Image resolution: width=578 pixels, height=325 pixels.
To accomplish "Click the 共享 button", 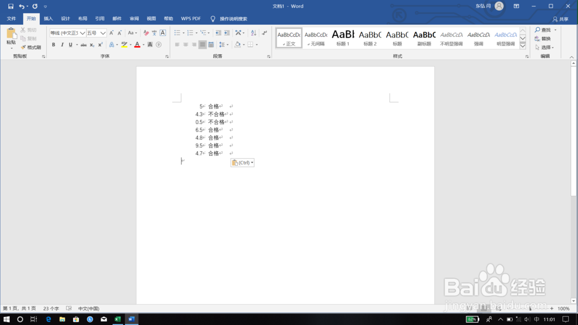I will [560, 19].
